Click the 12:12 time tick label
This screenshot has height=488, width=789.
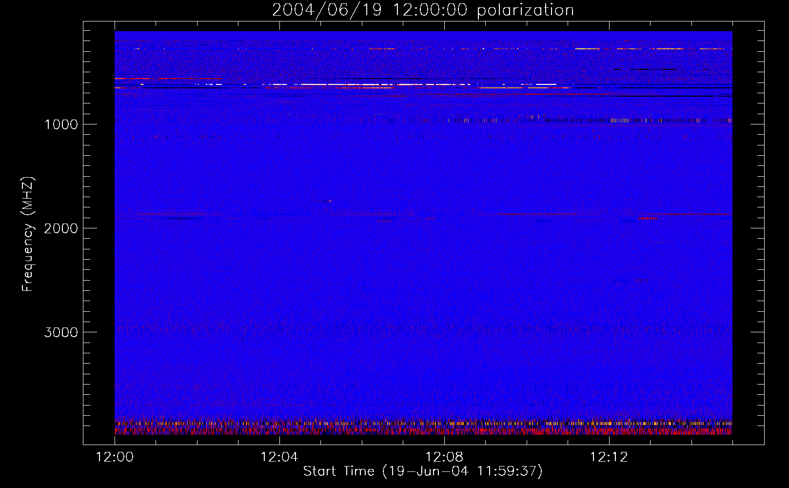[609, 457]
